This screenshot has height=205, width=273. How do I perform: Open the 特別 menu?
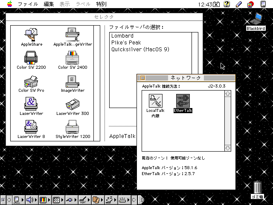point(101,4)
